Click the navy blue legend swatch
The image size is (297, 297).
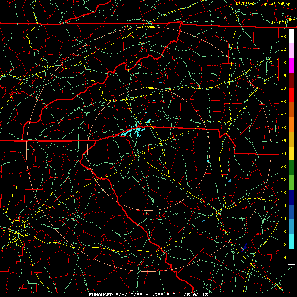pos(291,198)
